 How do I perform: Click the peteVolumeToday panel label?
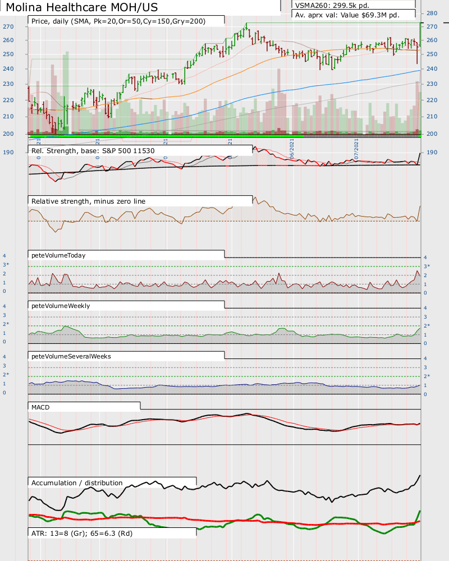pos(58,255)
